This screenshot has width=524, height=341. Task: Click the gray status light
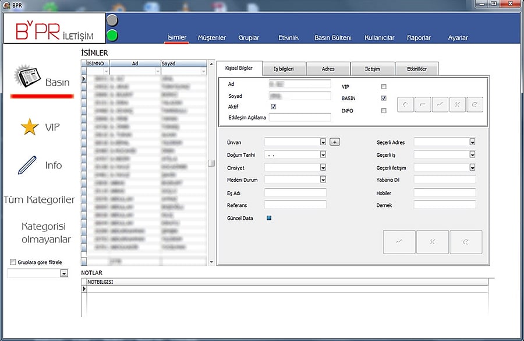(x=112, y=20)
